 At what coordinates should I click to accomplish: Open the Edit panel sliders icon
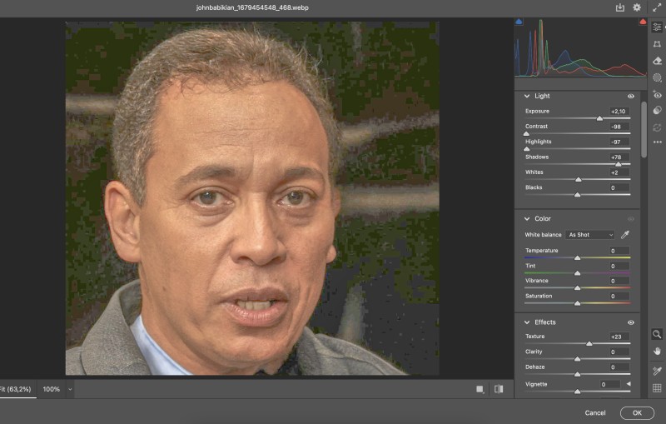click(657, 27)
